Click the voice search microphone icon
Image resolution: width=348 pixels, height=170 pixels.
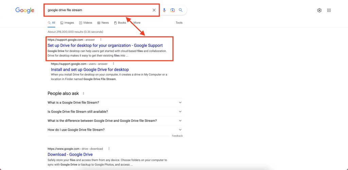click(164, 10)
